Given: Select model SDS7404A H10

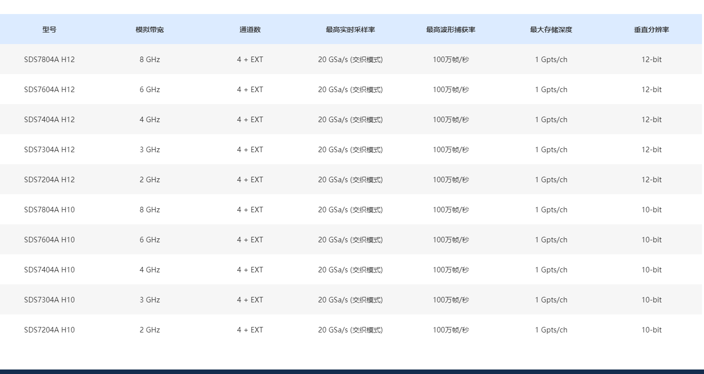Looking at the screenshot, I should (49, 270).
